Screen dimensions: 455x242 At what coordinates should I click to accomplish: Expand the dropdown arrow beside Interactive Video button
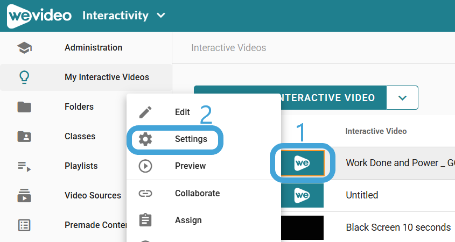coord(402,98)
